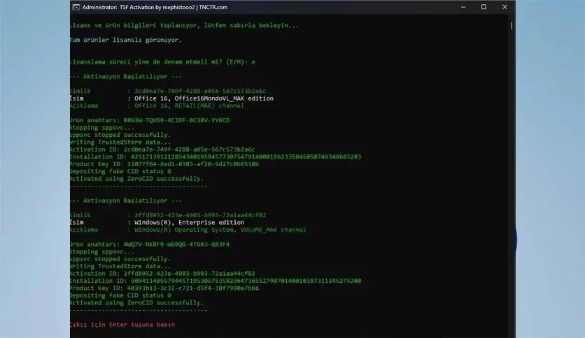Maximize the TSF Activation console window
Screen dimensions: 585x338
484,7
